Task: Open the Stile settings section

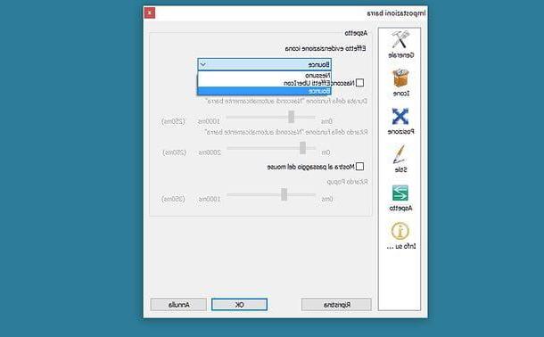Action: pyautogui.click(x=400, y=159)
